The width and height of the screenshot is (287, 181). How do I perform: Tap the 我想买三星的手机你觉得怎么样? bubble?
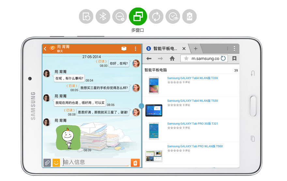tap(104, 88)
